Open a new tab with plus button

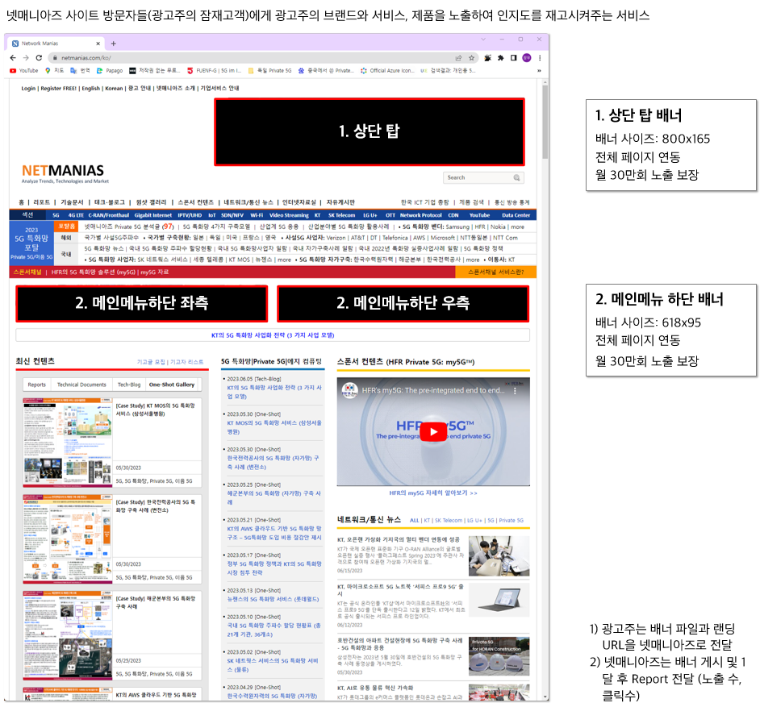click(x=114, y=44)
